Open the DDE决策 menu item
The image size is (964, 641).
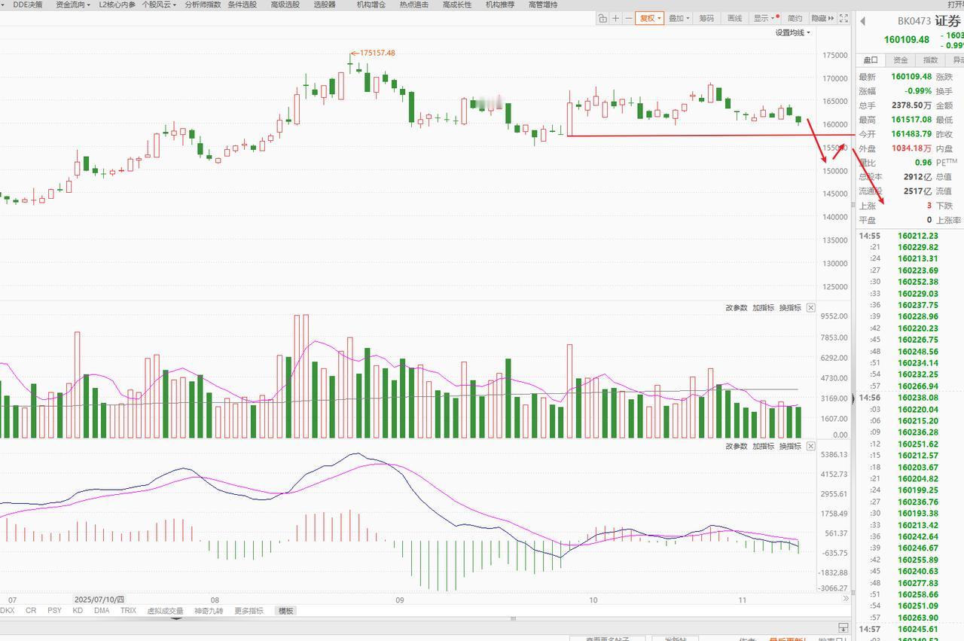coord(28,5)
